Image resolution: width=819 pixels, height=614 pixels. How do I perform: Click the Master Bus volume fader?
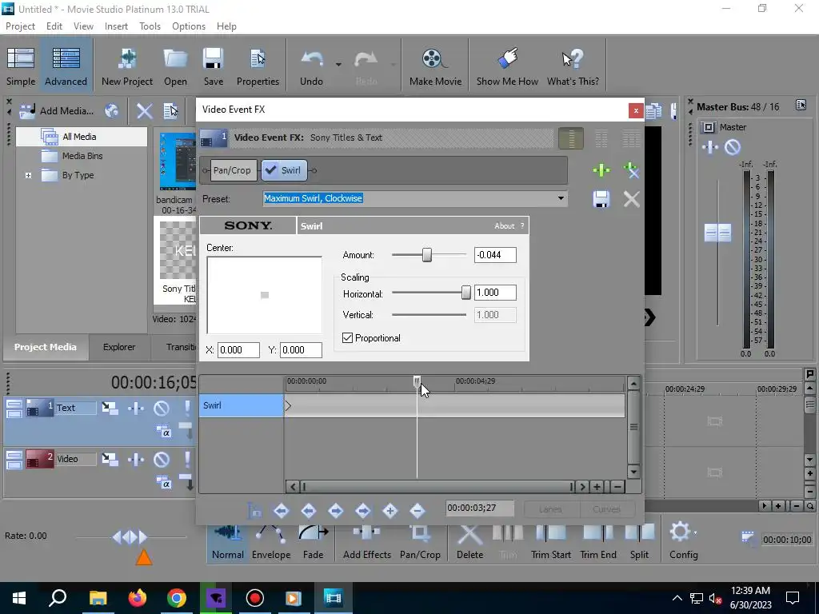pos(717,233)
